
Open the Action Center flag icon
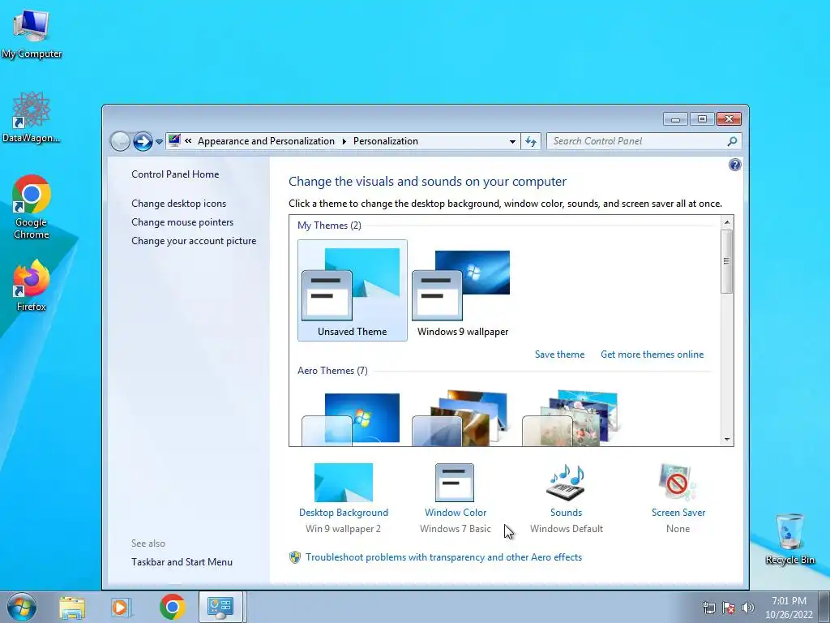pos(729,608)
